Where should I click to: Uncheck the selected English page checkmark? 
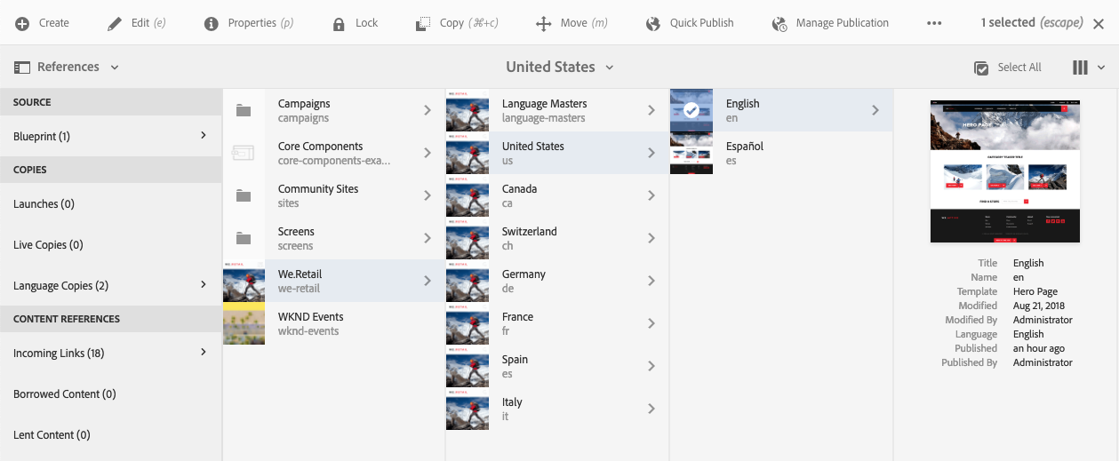pos(691,110)
